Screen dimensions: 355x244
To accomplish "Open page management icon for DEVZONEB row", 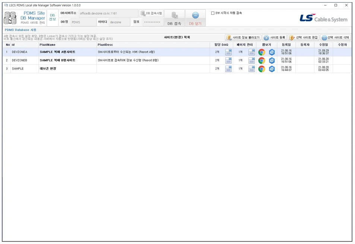I will click(251, 60).
